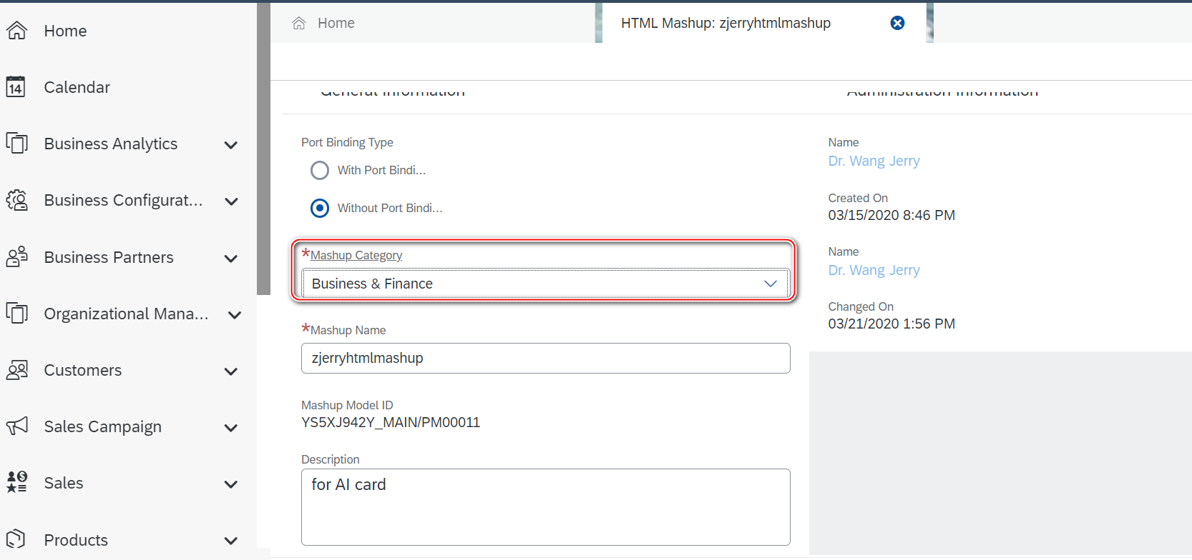Open the Calendar icon in sidebar

pos(16,87)
